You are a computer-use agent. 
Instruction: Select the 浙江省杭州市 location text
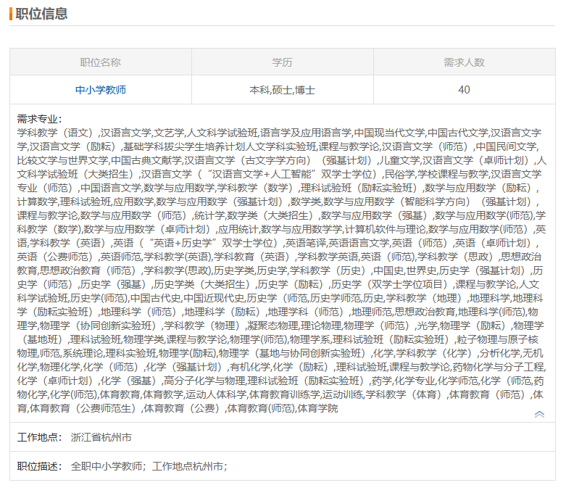pos(101,438)
